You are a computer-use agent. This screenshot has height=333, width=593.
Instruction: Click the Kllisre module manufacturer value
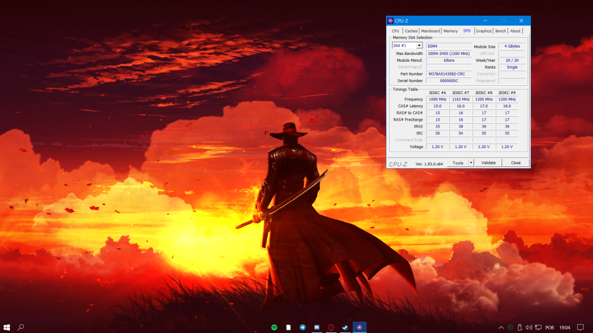coord(449,60)
